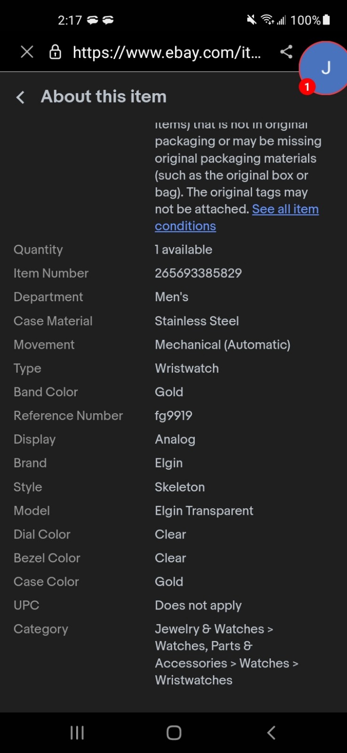347x753 pixels.
Task: Go back using About this item arrow
Action: pos(20,97)
